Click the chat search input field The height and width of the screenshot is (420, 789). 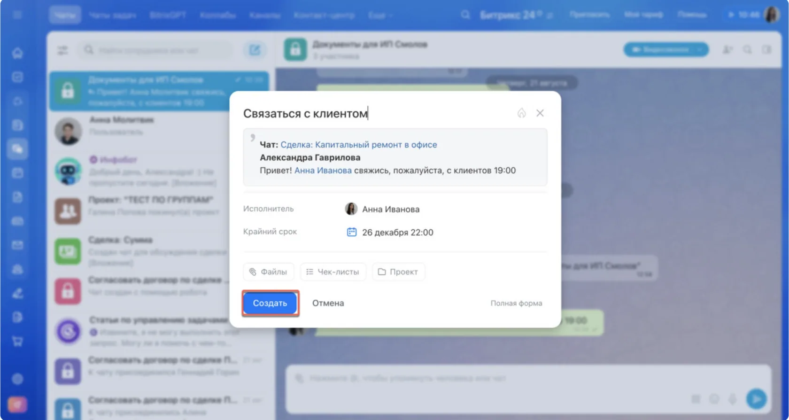(156, 50)
